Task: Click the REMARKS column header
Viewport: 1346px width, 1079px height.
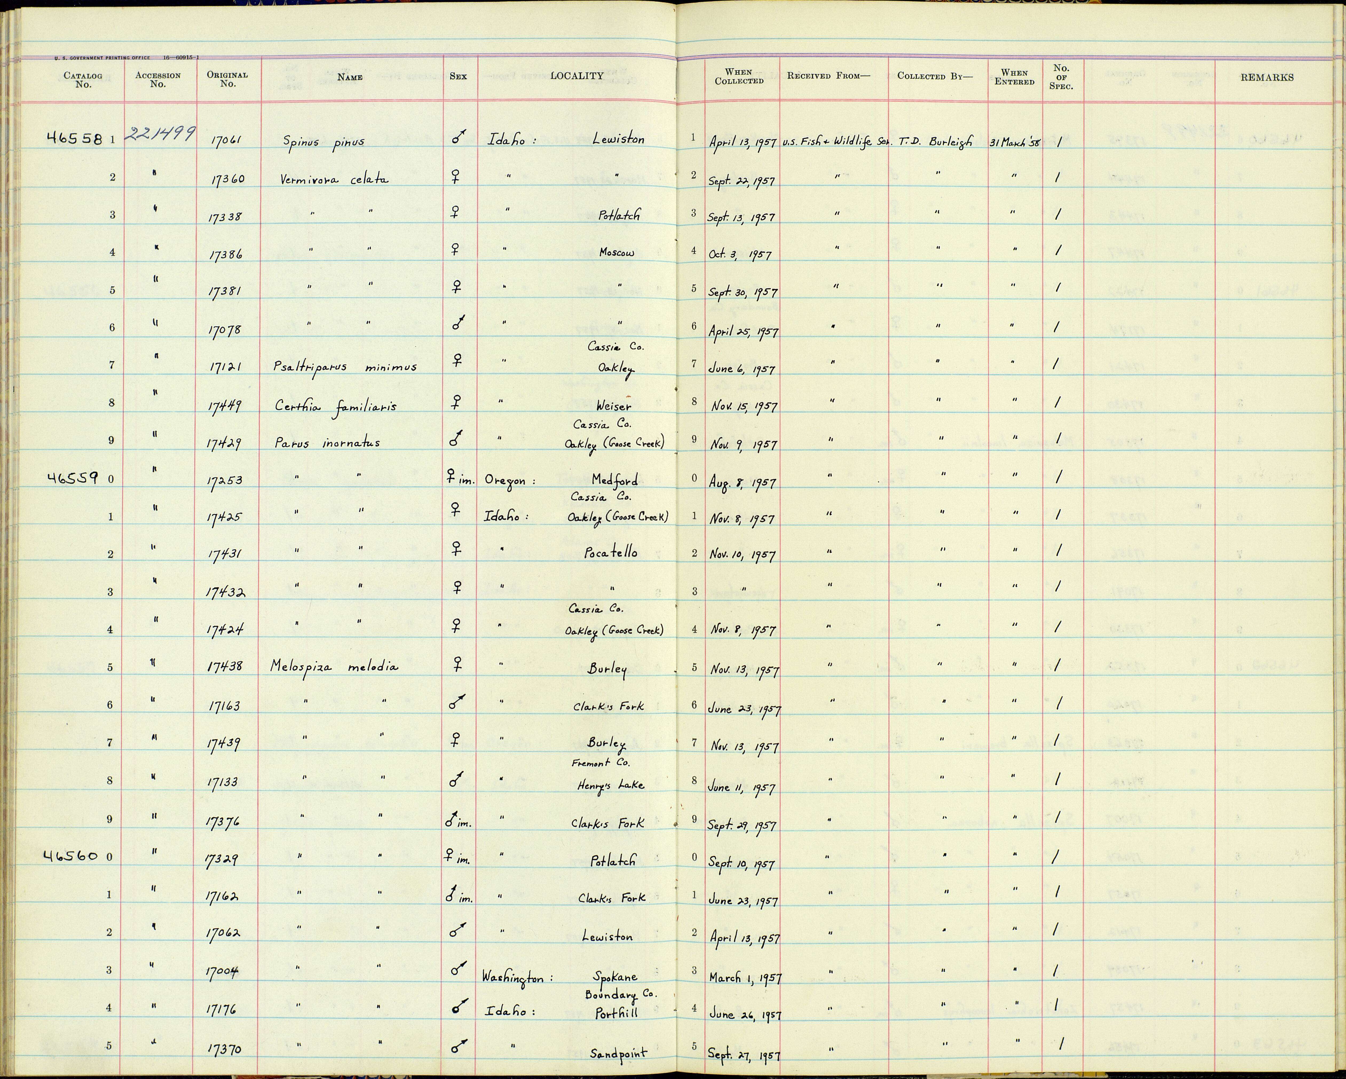Action: tap(1267, 77)
